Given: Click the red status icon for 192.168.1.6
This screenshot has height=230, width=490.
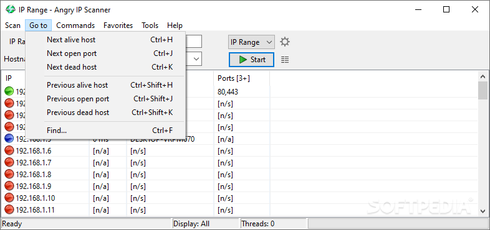Looking at the screenshot, I should point(9,151).
